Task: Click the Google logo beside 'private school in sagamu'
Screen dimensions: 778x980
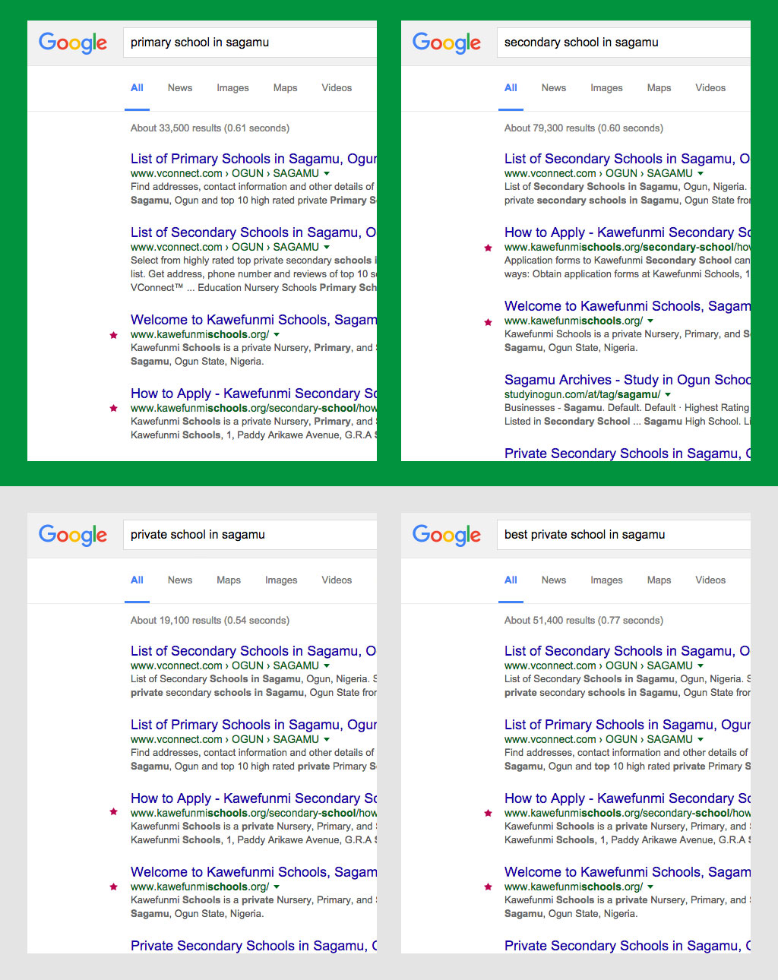Action: [x=73, y=536]
